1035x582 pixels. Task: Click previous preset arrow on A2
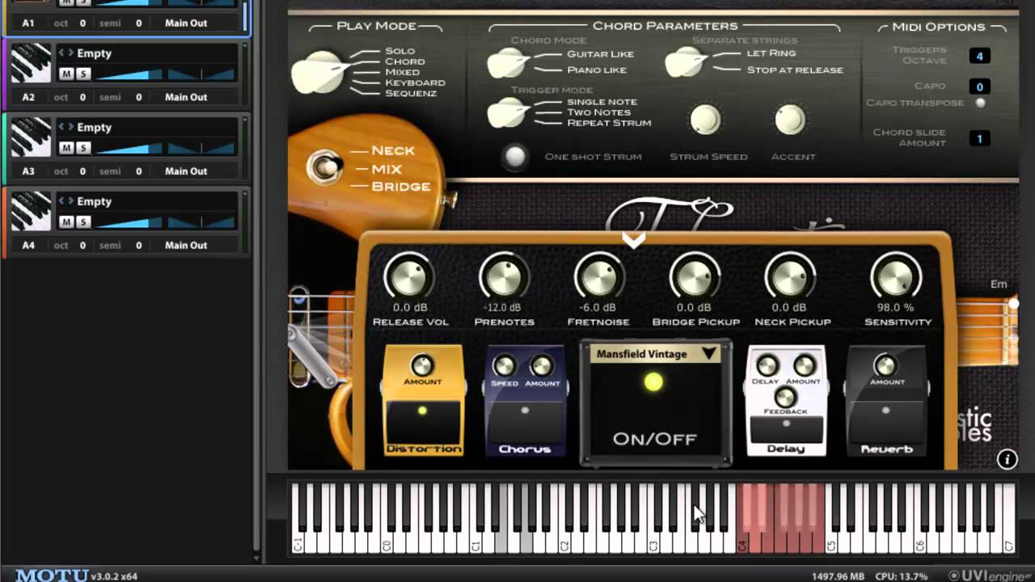(x=61, y=53)
